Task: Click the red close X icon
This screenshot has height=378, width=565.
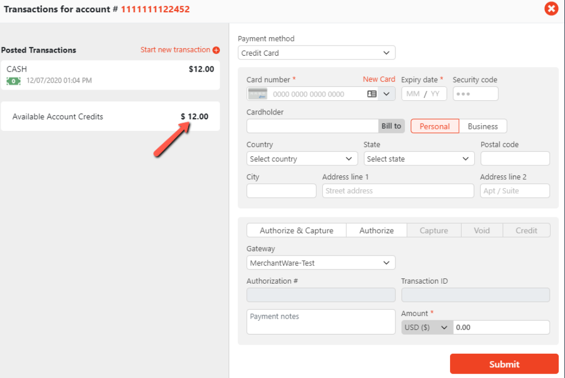Action: click(x=551, y=9)
